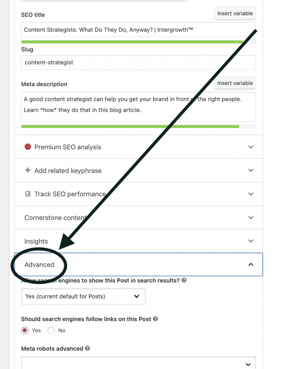Click the plus icon beside Add related keyphrase

27,170
